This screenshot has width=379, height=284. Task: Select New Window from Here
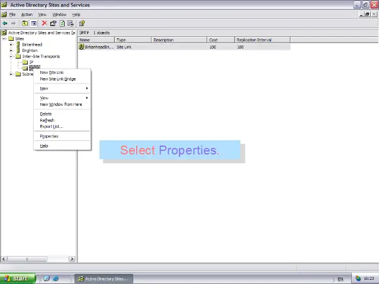[62, 104]
